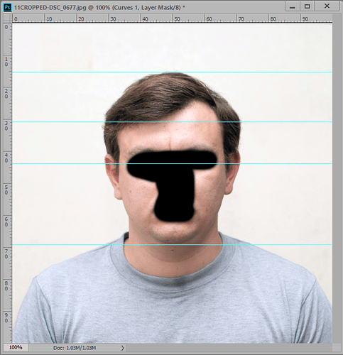The height and width of the screenshot is (355, 343).
Task: Select the cyan guide crossing the forehead
Action: pyautogui.click(x=172, y=122)
